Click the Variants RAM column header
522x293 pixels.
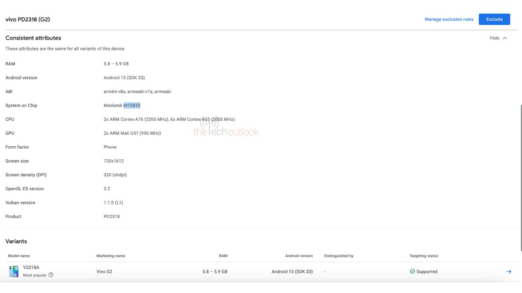223,256
